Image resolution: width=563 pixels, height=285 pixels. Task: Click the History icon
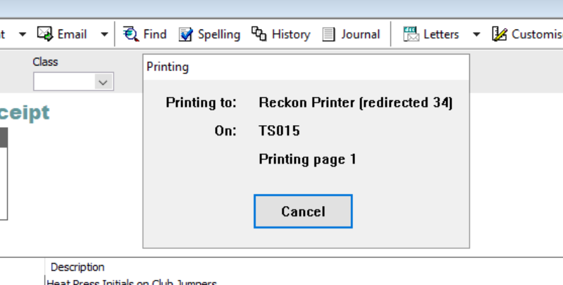pos(259,34)
